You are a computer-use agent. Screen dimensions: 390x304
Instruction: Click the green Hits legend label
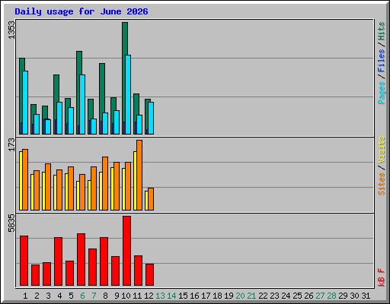coord(382,31)
